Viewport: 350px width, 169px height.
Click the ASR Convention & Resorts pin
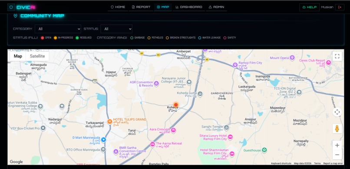(156, 84)
